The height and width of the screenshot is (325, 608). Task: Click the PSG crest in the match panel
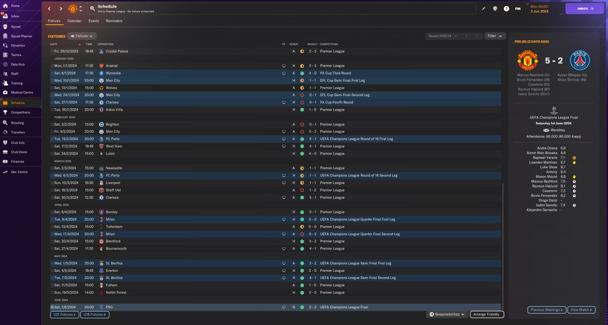(x=579, y=61)
